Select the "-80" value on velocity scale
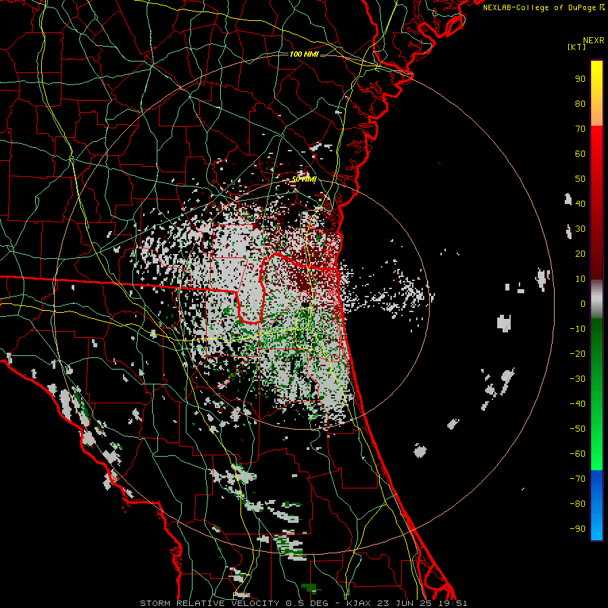 coord(578,504)
